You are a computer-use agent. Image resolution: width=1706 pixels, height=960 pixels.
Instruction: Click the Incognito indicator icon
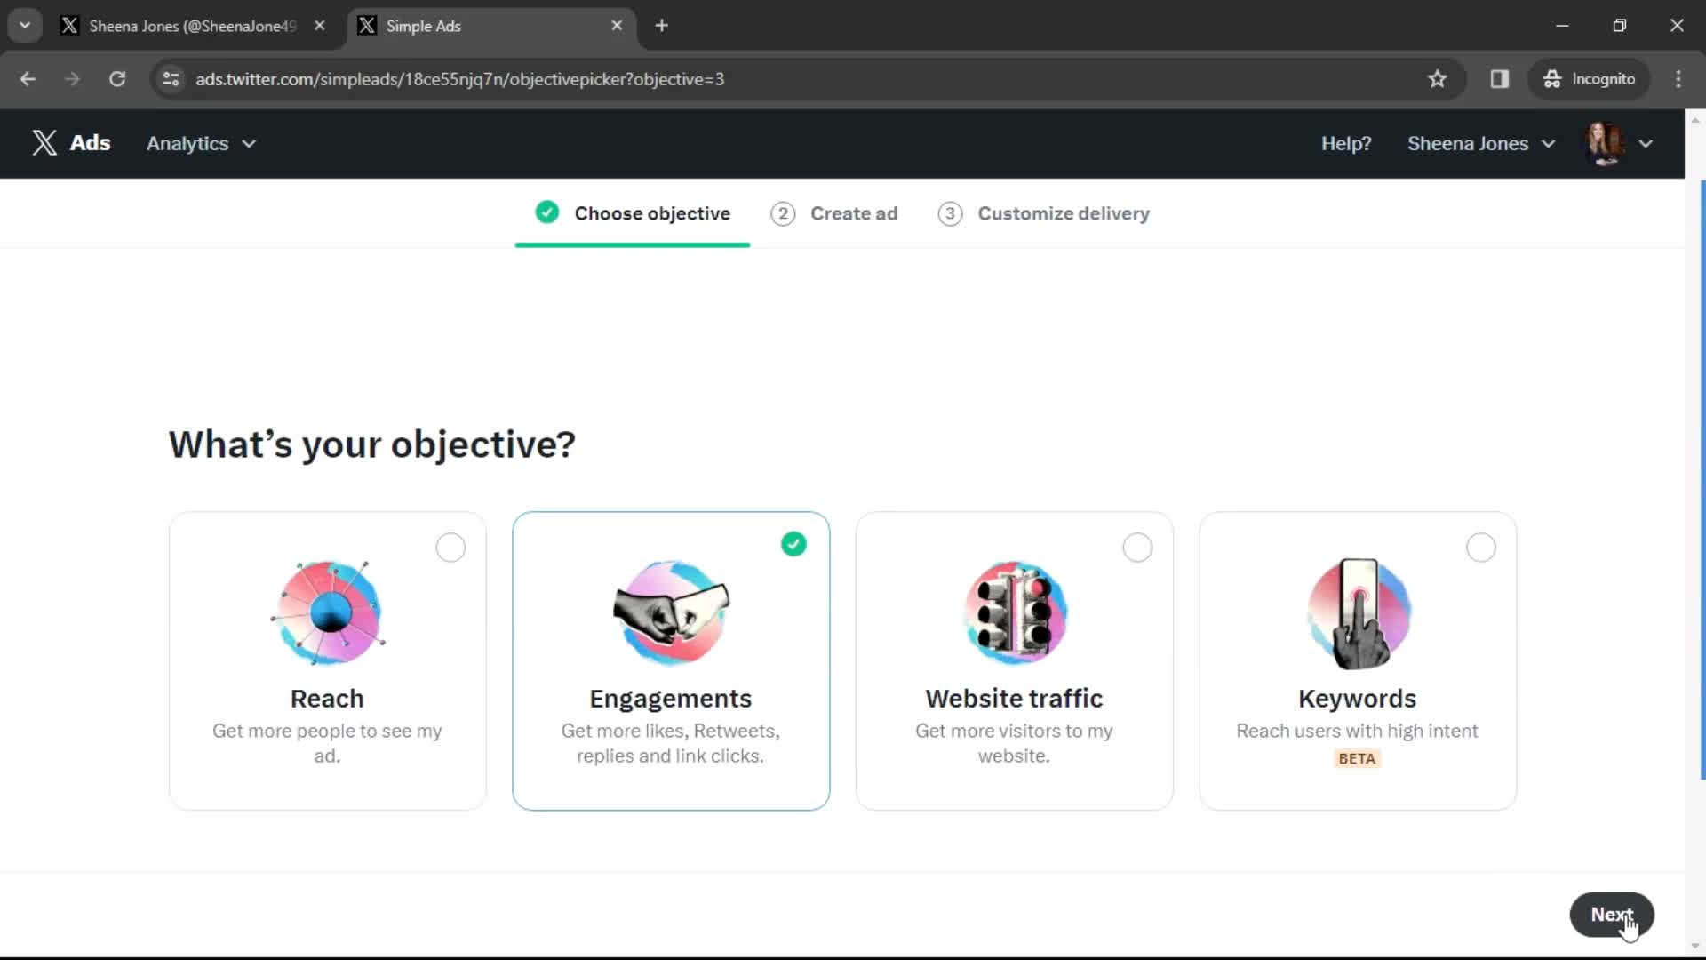1552,78
